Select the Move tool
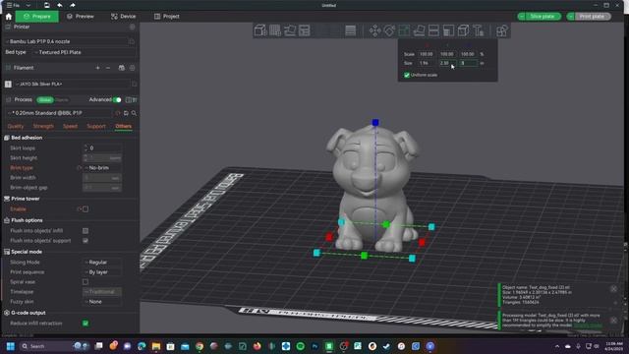Image resolution: width=629 pixels, height=354 pixels. 375,30
